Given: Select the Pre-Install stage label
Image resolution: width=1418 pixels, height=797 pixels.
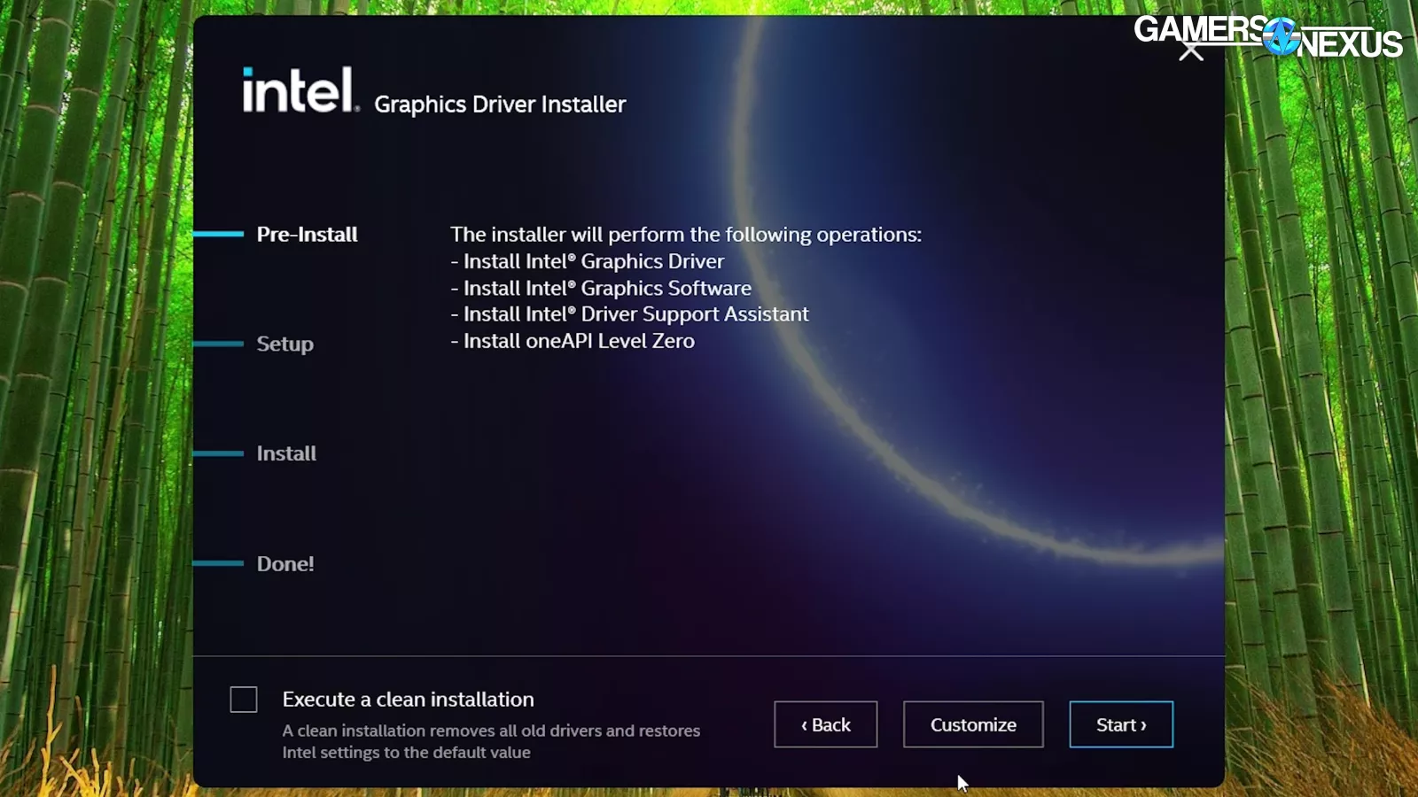Looking at the screenshot, I should [x=307, y=235].
